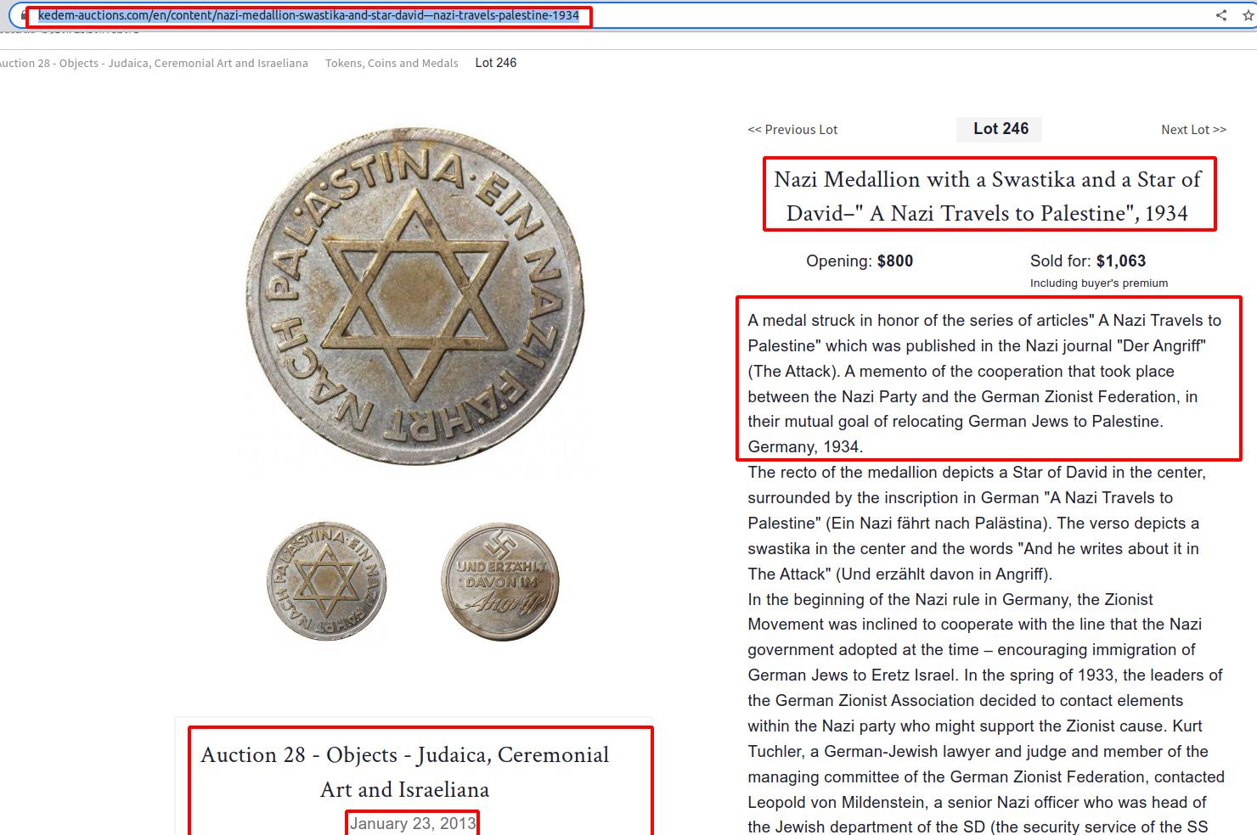Go to the Next Lot
This screenshot has width=1257, height=835.
click(1193, 130)
